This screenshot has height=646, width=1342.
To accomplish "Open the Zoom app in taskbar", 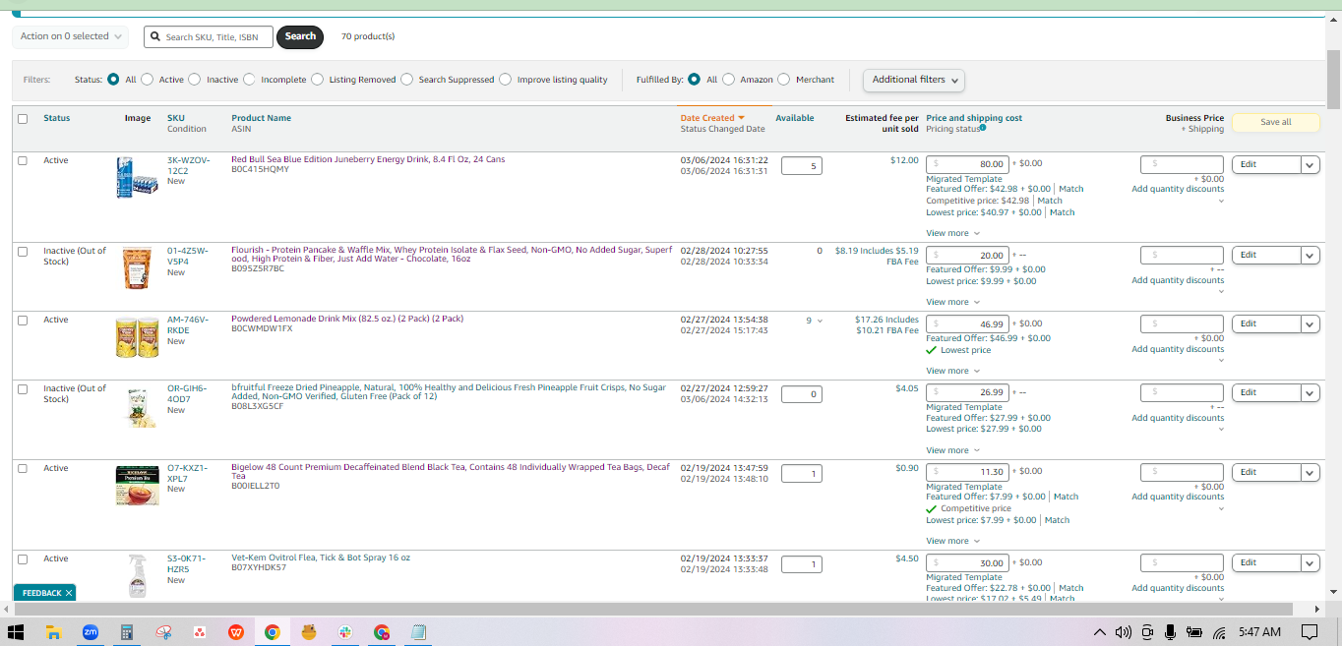I will (90, 632).
